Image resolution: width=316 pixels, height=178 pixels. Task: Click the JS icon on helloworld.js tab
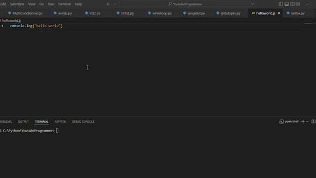click(253, 13)
